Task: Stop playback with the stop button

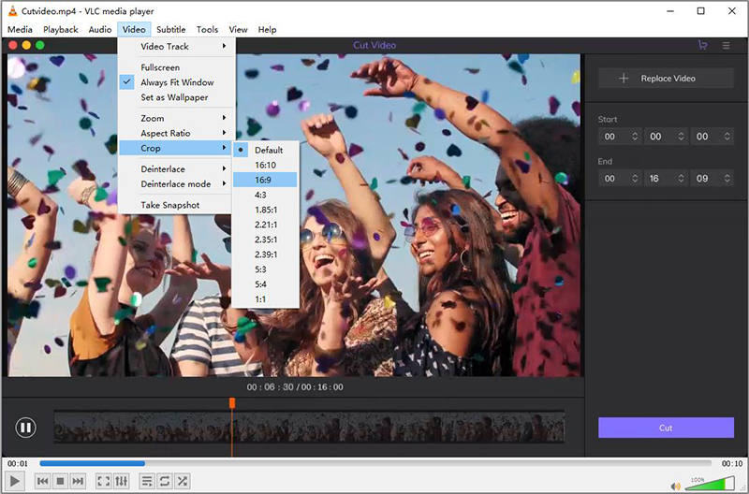Action: point(60,481)
